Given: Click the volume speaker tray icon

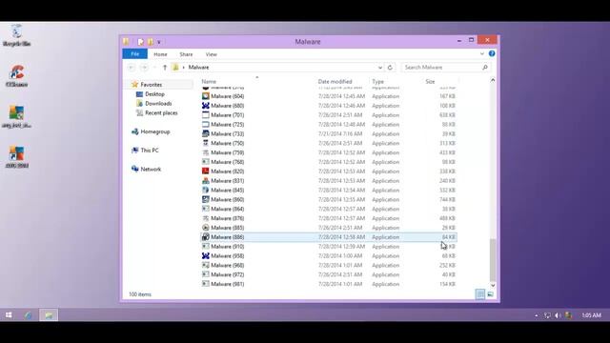Looking at the screenshot, I should 558,315.
